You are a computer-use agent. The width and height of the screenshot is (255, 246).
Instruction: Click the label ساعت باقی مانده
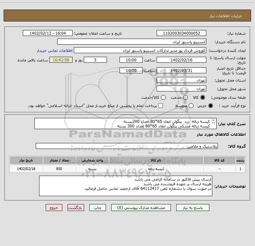pos(33,60)
